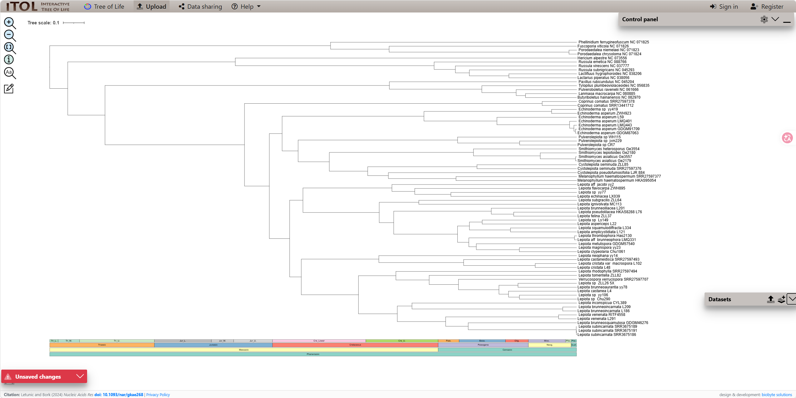Click the Paleogene time scale bar
The width and height of the screenshot is (796, 398).
tap(483, 345)
